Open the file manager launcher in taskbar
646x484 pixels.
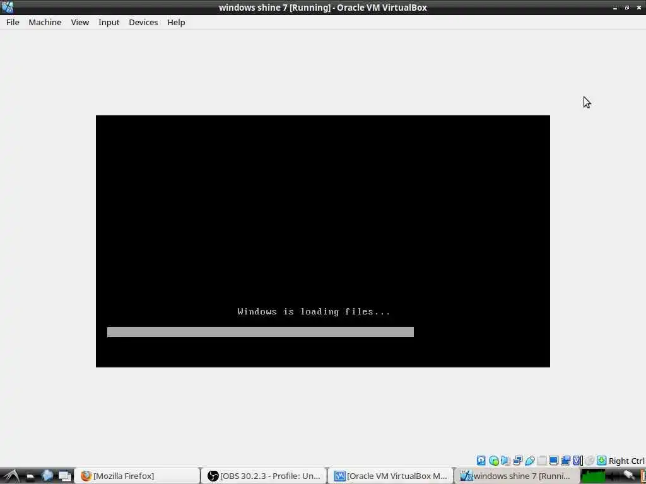tap(30, 476)
